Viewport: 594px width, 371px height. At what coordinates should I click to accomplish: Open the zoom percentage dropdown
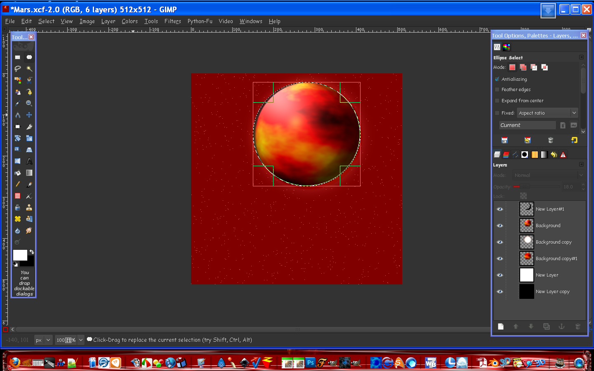[81, 340]
